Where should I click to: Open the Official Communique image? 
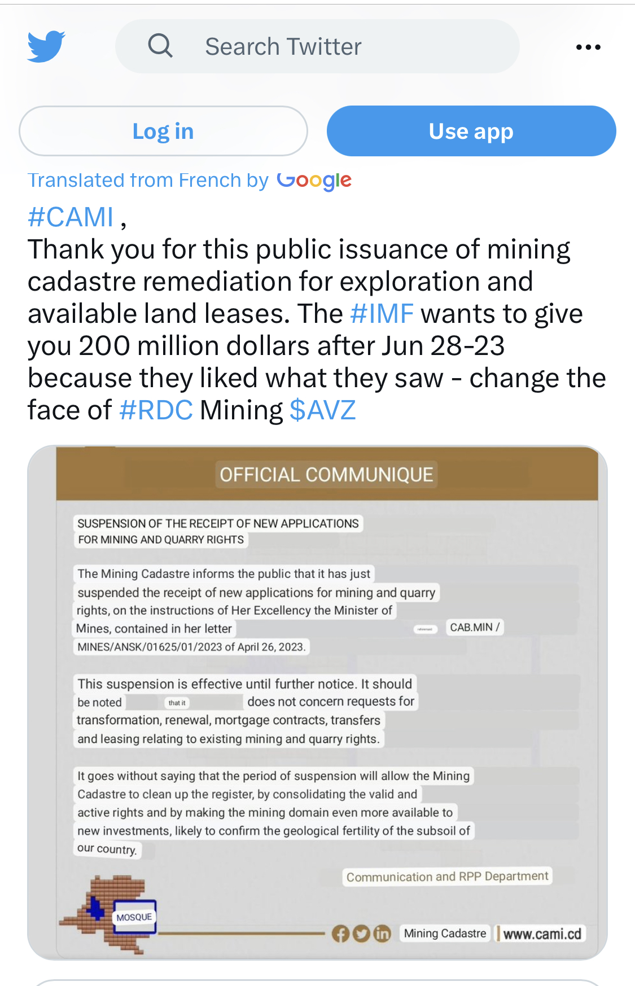point(317,702)
